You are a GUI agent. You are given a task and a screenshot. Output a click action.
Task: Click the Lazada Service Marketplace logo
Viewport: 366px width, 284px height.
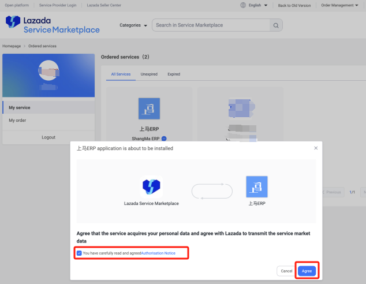click(x=53, y=25)
